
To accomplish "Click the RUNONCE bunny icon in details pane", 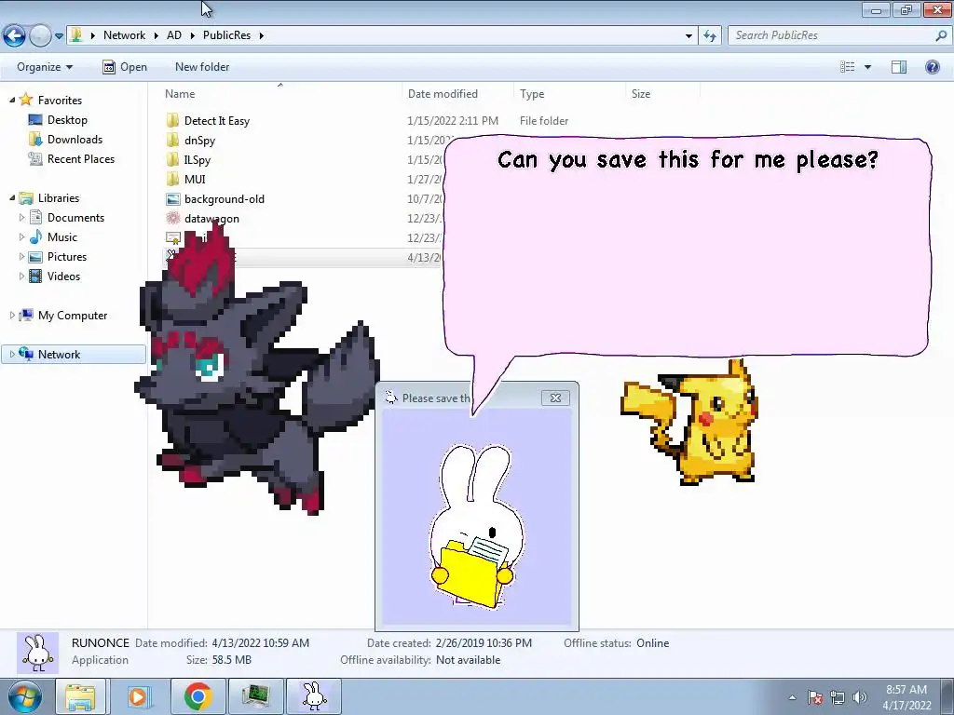I will (37, 653).
